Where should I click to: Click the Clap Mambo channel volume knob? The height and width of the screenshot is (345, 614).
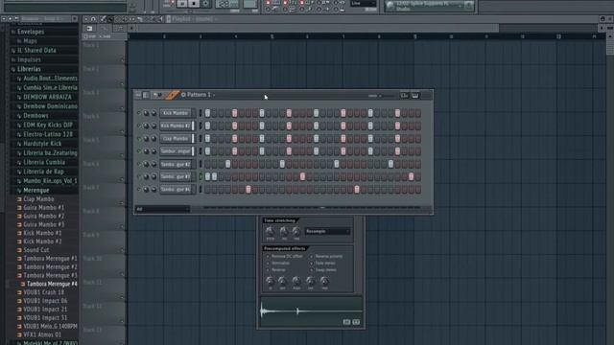pyautogui.click(x=153, y=139)
